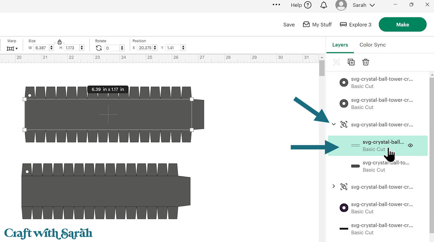Viewport: 434px width, 242px height.
Task: Open the Help question mark icon
Action: [308, 5]
